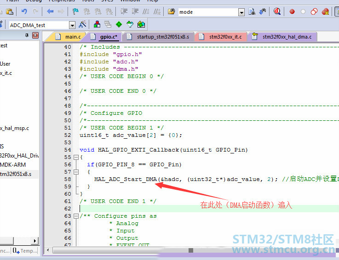
Task: Open Find in Files folder icon
Action: pyautogui.click(x=172, y=11)
